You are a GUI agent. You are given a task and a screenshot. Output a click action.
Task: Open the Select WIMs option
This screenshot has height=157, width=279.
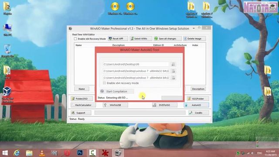pos(141,39)
